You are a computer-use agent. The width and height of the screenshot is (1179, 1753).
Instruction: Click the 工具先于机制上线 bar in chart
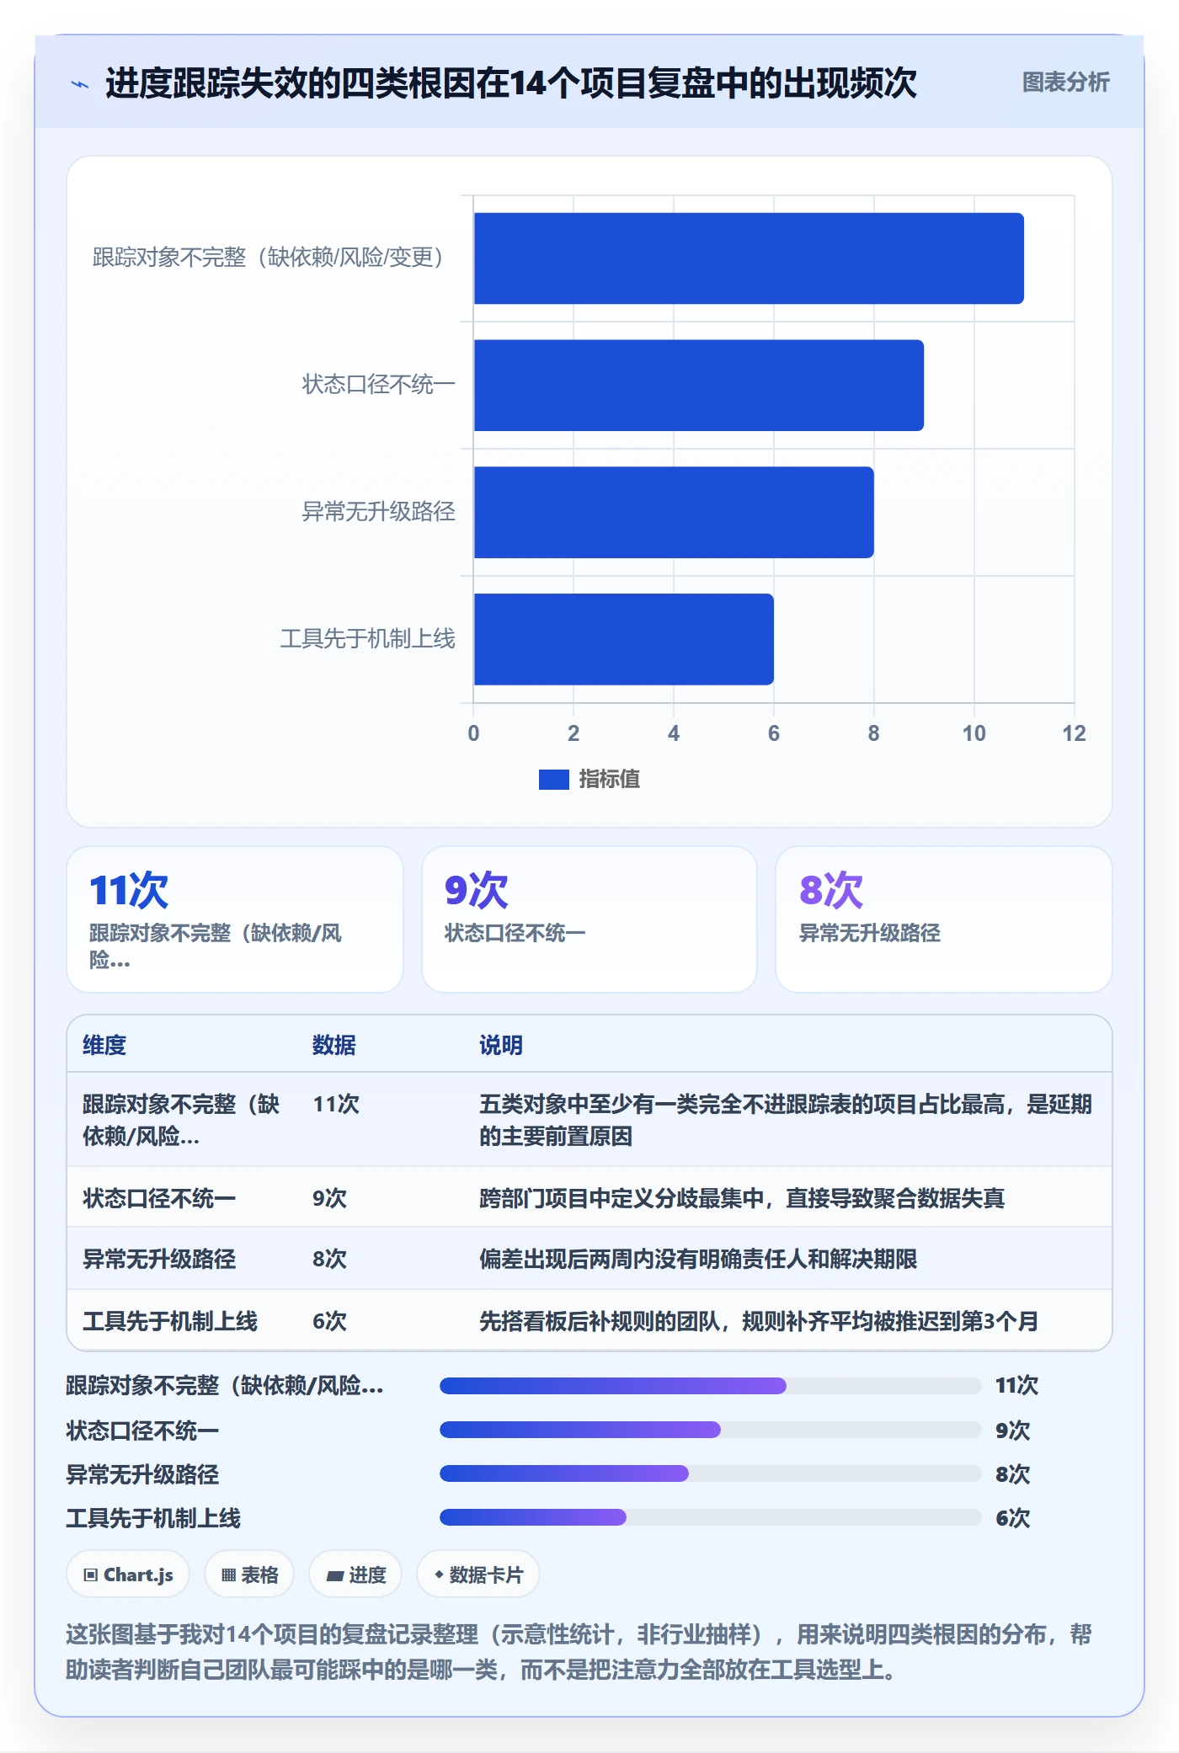624,639
